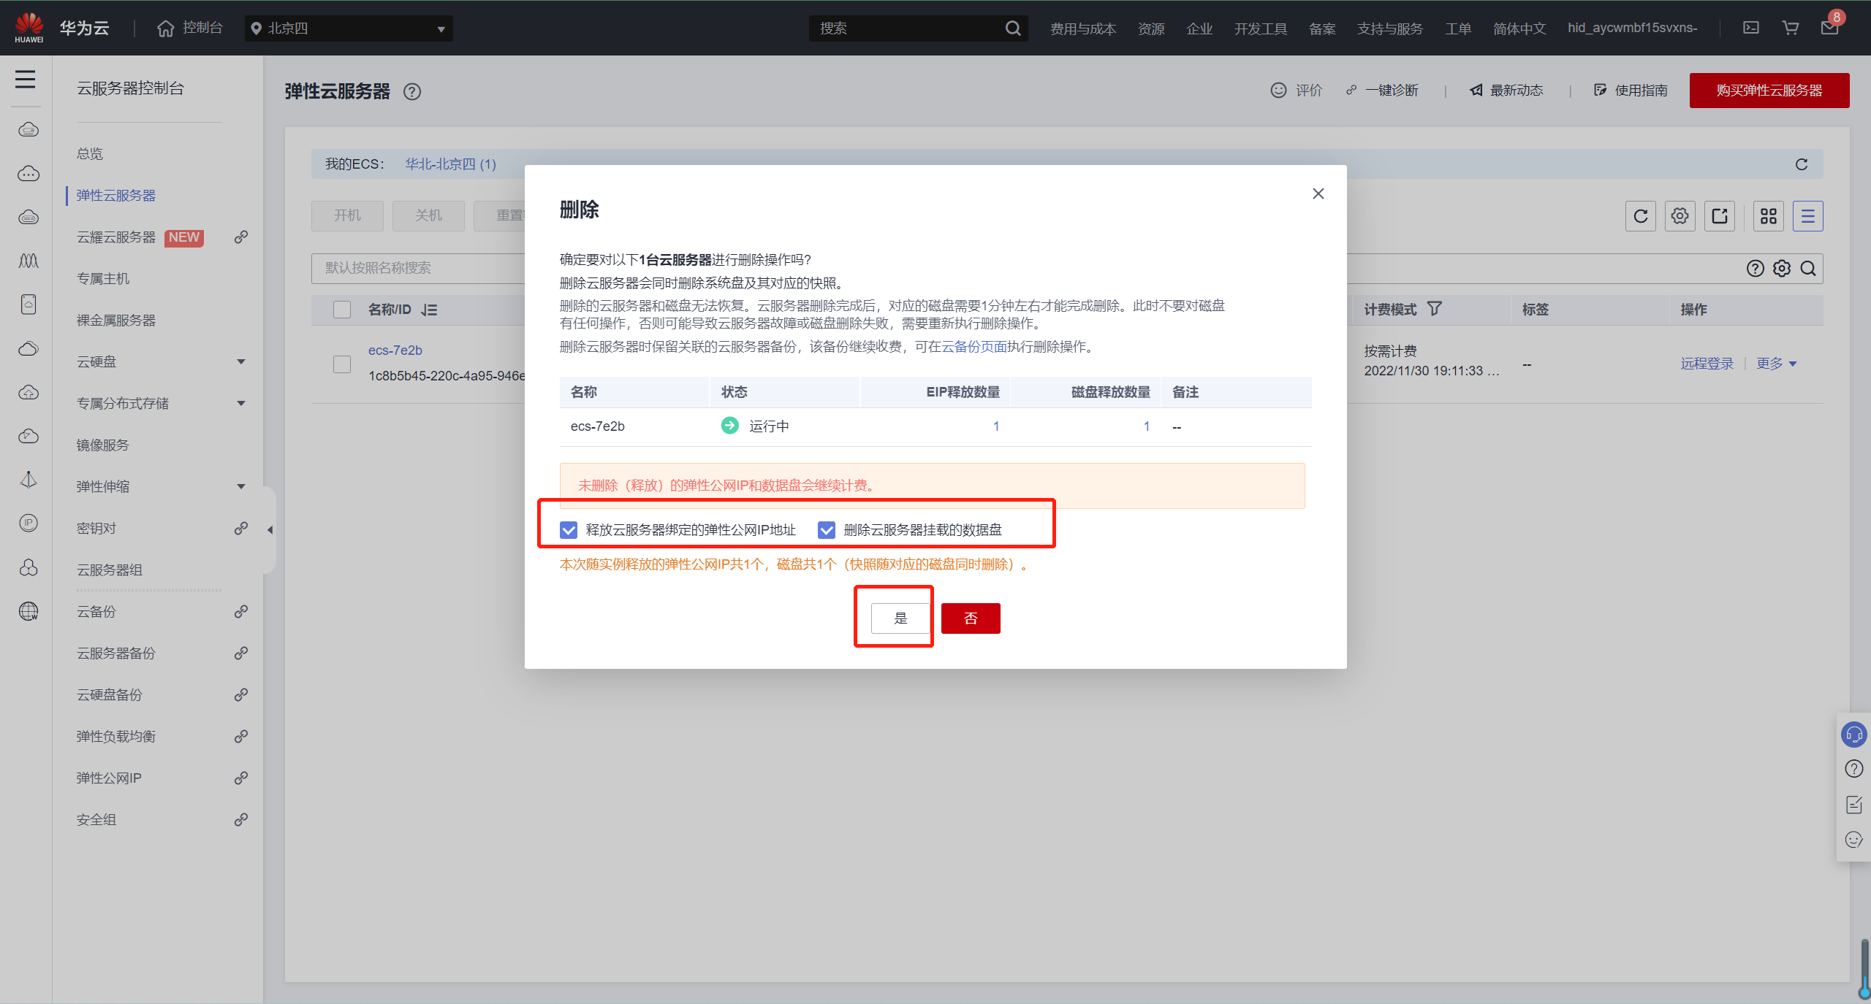The height and width of the screenshot is (1004, 1871).
Task: Expand 云硬盘 sidebar submenu
Action: tap(241, 362)
